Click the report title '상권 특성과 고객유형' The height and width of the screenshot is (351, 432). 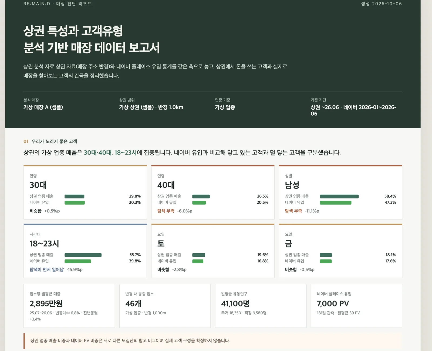coord(73,31)
